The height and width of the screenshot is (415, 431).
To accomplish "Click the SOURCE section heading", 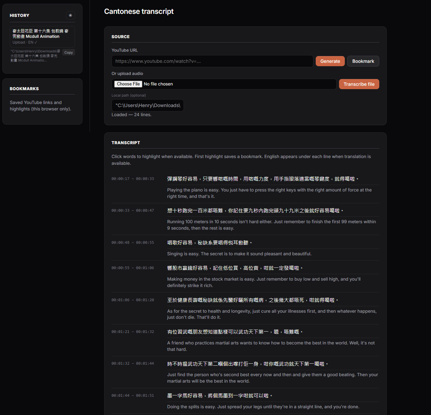I will coord(121,37).
